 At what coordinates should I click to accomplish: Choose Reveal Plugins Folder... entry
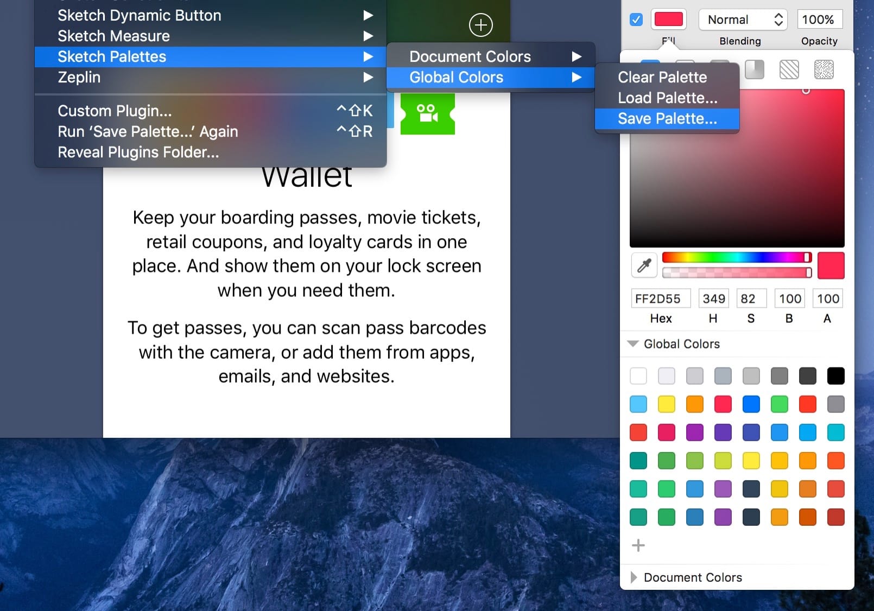pos(211,152)
